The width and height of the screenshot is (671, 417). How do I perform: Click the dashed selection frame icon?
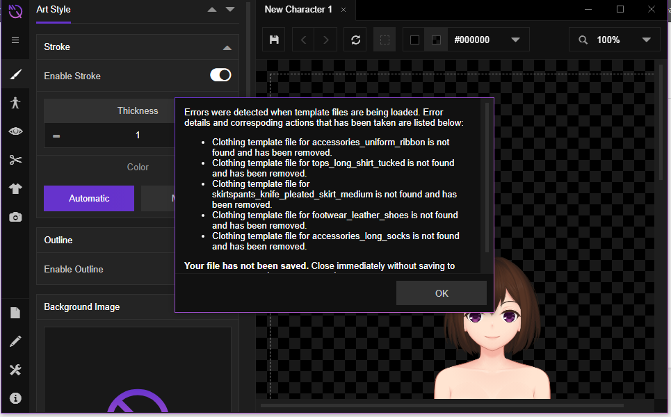(x=385, y=40)
